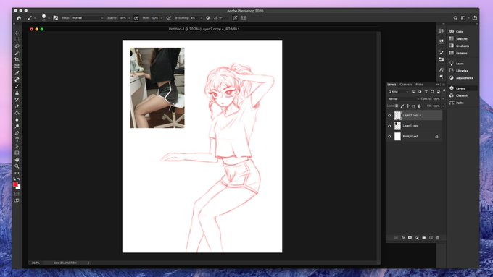Enable airbrush-style build-up effects
Image resolution: width=493 pixels, height=277 pixels.
click(169, 18)
